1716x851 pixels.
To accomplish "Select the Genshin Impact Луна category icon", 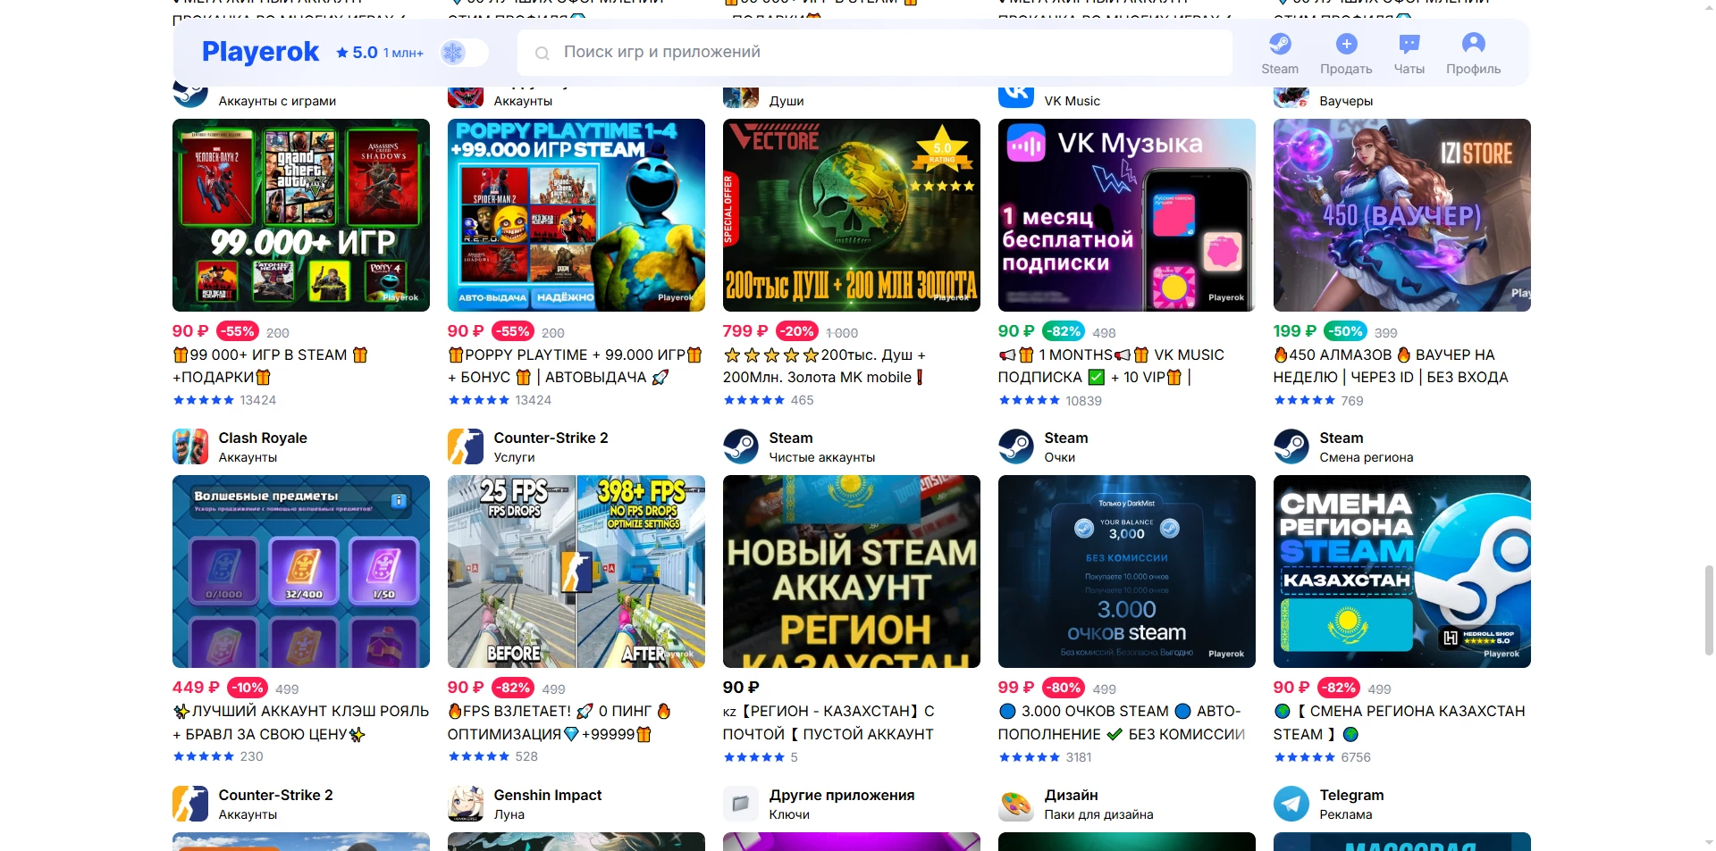I will (x=465, y=804).
